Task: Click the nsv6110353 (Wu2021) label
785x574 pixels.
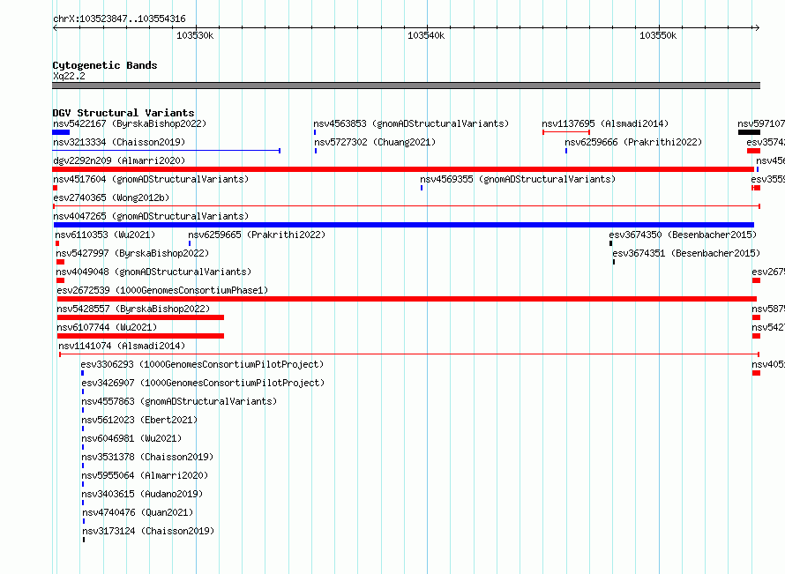Action: 105,235
